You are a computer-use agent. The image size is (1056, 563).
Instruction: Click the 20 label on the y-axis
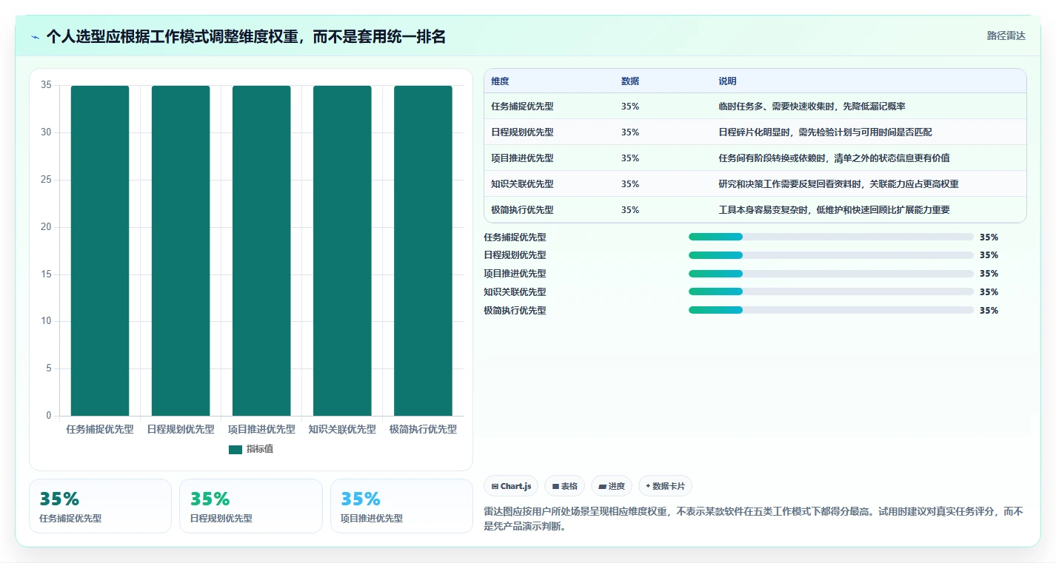46,227
